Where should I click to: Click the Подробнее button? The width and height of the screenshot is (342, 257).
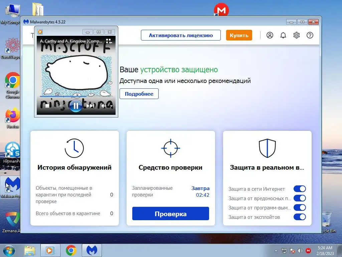tap(139, 94)
